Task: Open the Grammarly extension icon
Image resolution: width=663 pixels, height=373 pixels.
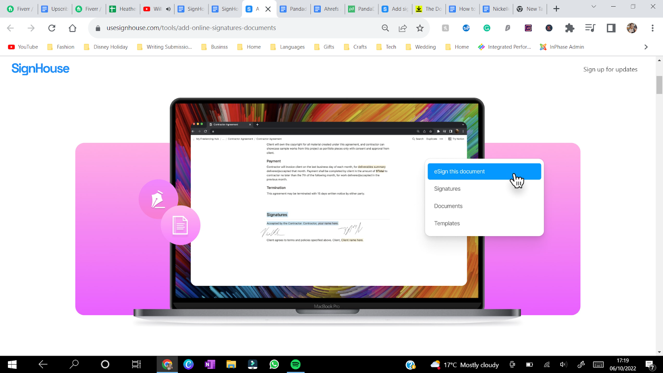Action: pos(487,28)
